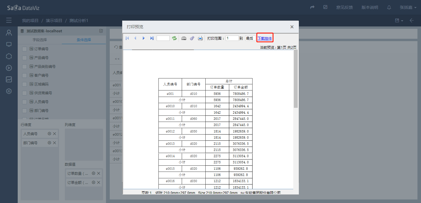The image size is (421, 203).
Task: Open the settings gear sidebar icon
Action: point(9,91)
